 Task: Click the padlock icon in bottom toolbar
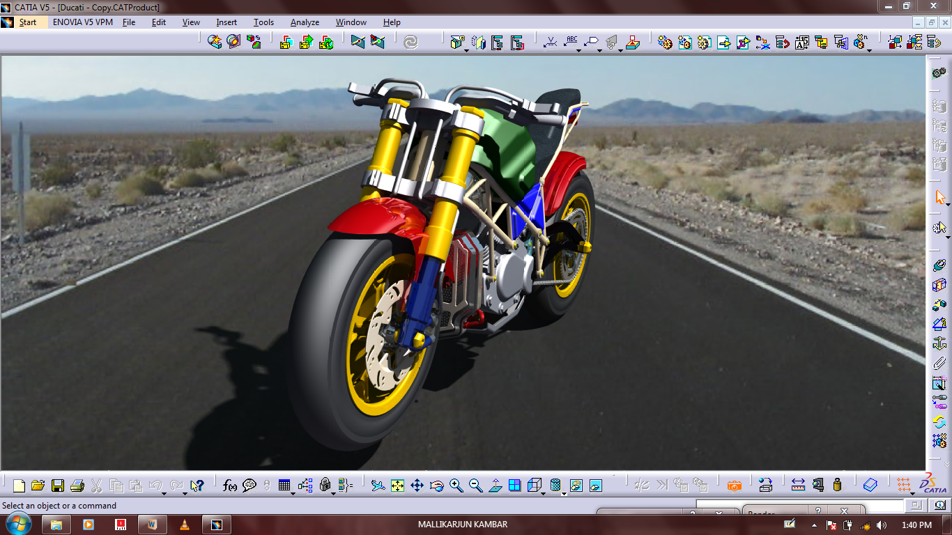point(325,485)
